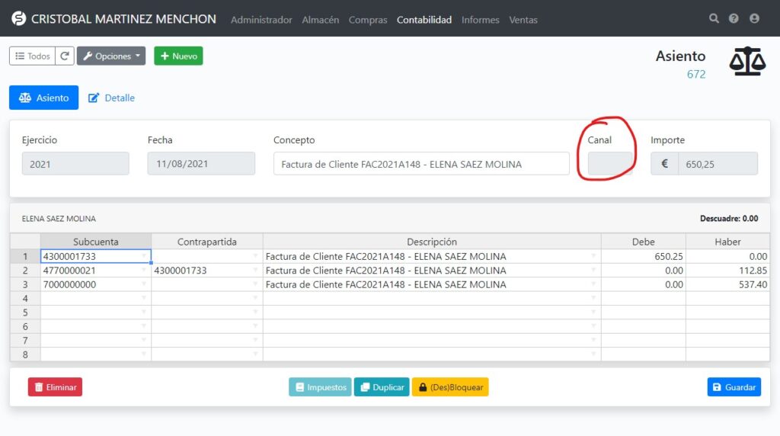Open the Contabilidad menu

(x=424, y=20)
